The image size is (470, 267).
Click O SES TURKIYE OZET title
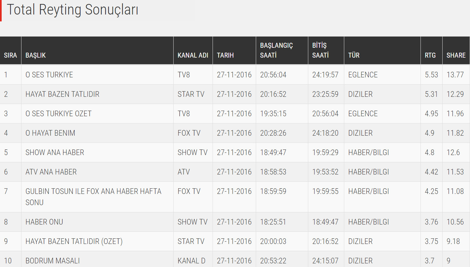(58, 114)
